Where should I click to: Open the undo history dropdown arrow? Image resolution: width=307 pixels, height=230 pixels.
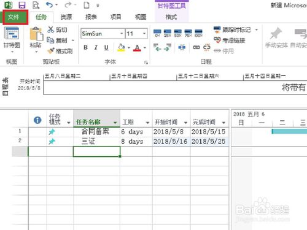(x=56, y=5)
